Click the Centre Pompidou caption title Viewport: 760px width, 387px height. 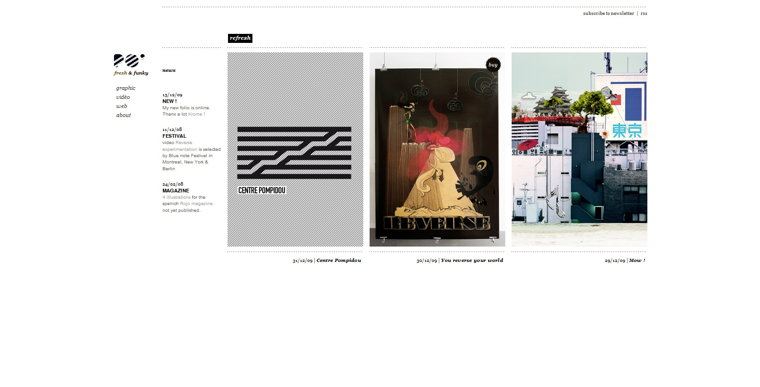coord(338,261)
